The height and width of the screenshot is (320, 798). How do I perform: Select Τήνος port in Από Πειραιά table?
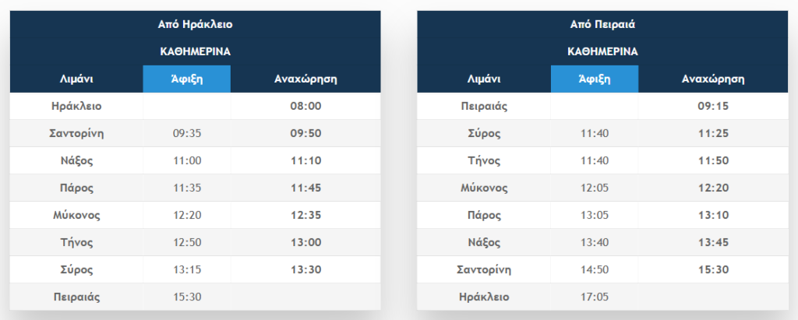click(484, 160)
